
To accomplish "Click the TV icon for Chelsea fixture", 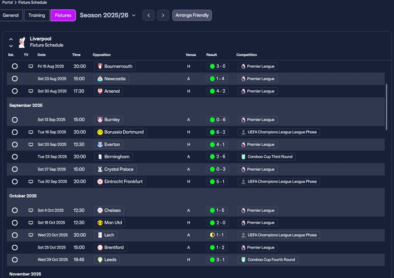I will [31, 211].
